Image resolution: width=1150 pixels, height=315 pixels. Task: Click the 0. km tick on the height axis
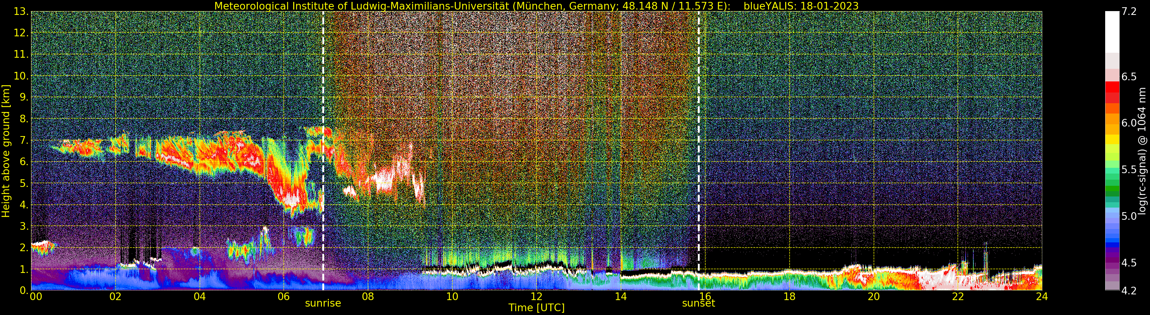point(24,290)
